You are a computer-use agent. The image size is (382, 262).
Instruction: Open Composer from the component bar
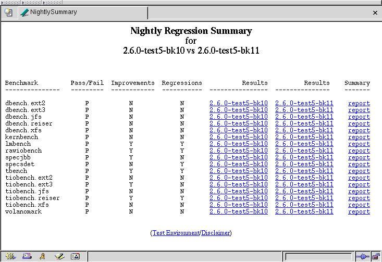[59, 256]
